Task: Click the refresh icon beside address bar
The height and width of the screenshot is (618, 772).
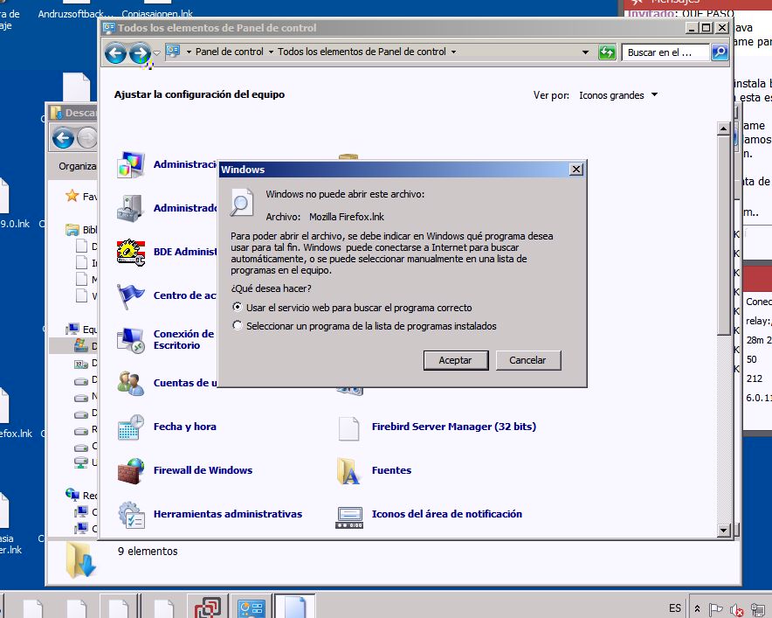Action: [x=607, y=52]
